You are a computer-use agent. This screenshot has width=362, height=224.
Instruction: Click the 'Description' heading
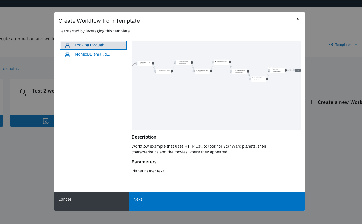(x=144, y=137)
